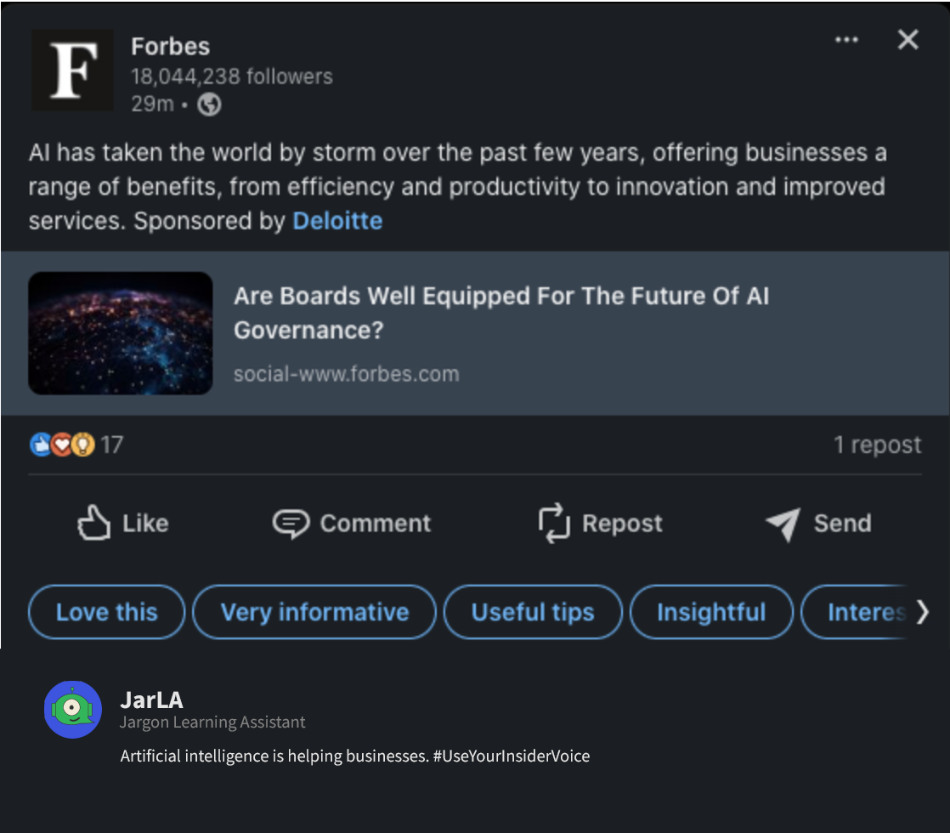Choose the 'Love this' quick reply
This screenshot has height=833, width=950.
(106, 612)
